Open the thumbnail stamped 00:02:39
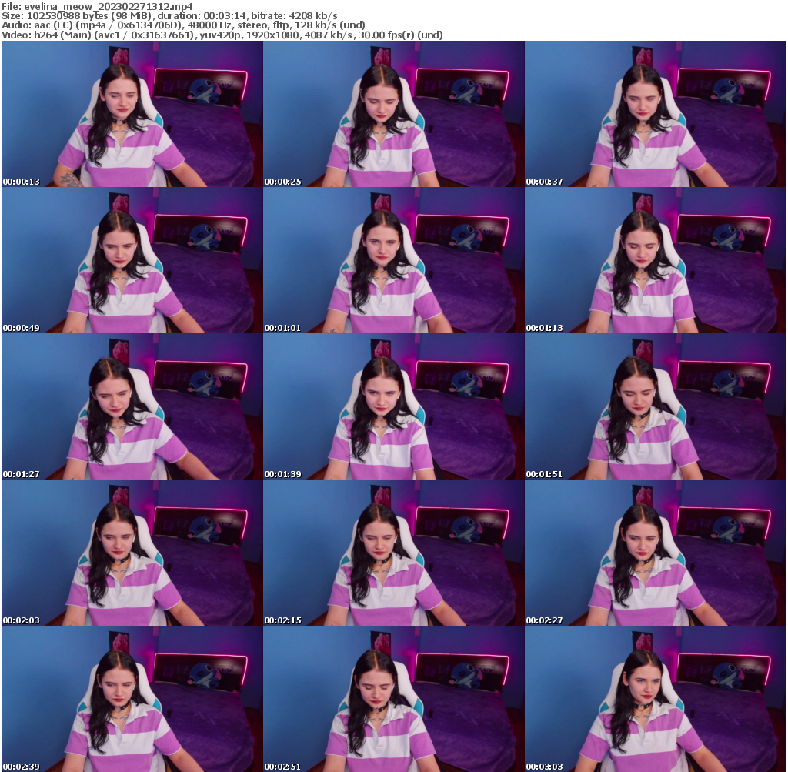This screenshot has height=772, width=788. point(132,699)
